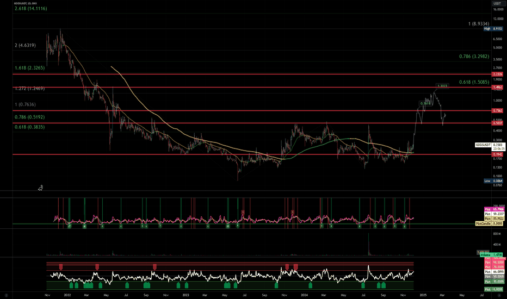Image resolution: width=507 pixels, height=299 pixels.
Task: Click the 2.618 (14.1116) Fibonacci label
Action: (x=30, y=8)
